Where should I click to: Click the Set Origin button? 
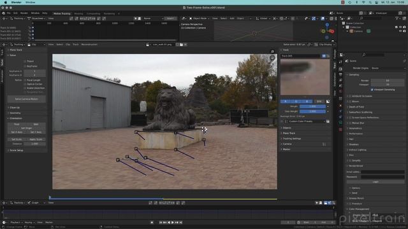point(27,128)
